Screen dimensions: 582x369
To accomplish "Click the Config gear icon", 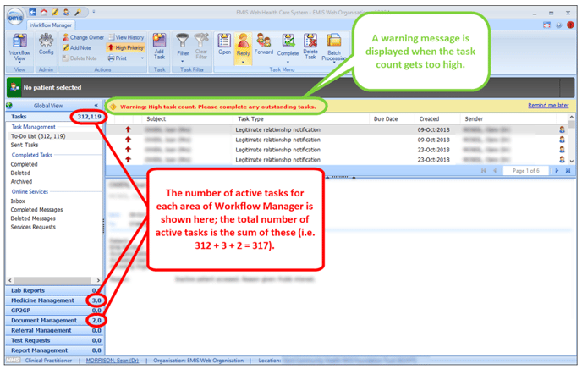I will tap(47, 41).
